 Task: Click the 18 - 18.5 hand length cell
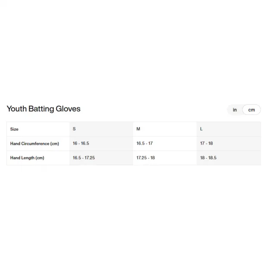[208, 158]
